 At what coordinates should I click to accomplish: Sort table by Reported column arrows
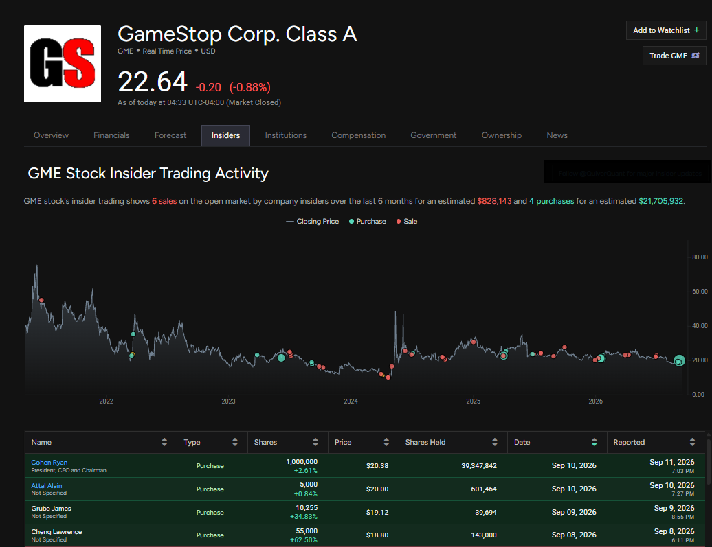click(x=692, y=442)
